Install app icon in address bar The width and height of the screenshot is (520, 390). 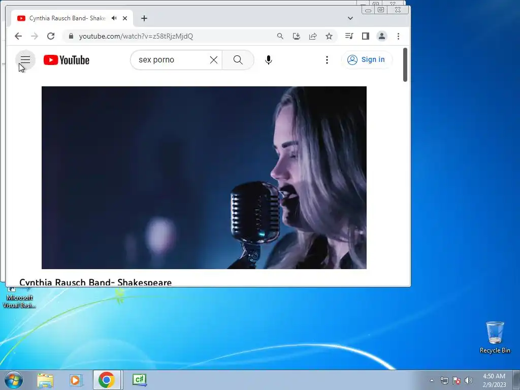coord(297,36)
